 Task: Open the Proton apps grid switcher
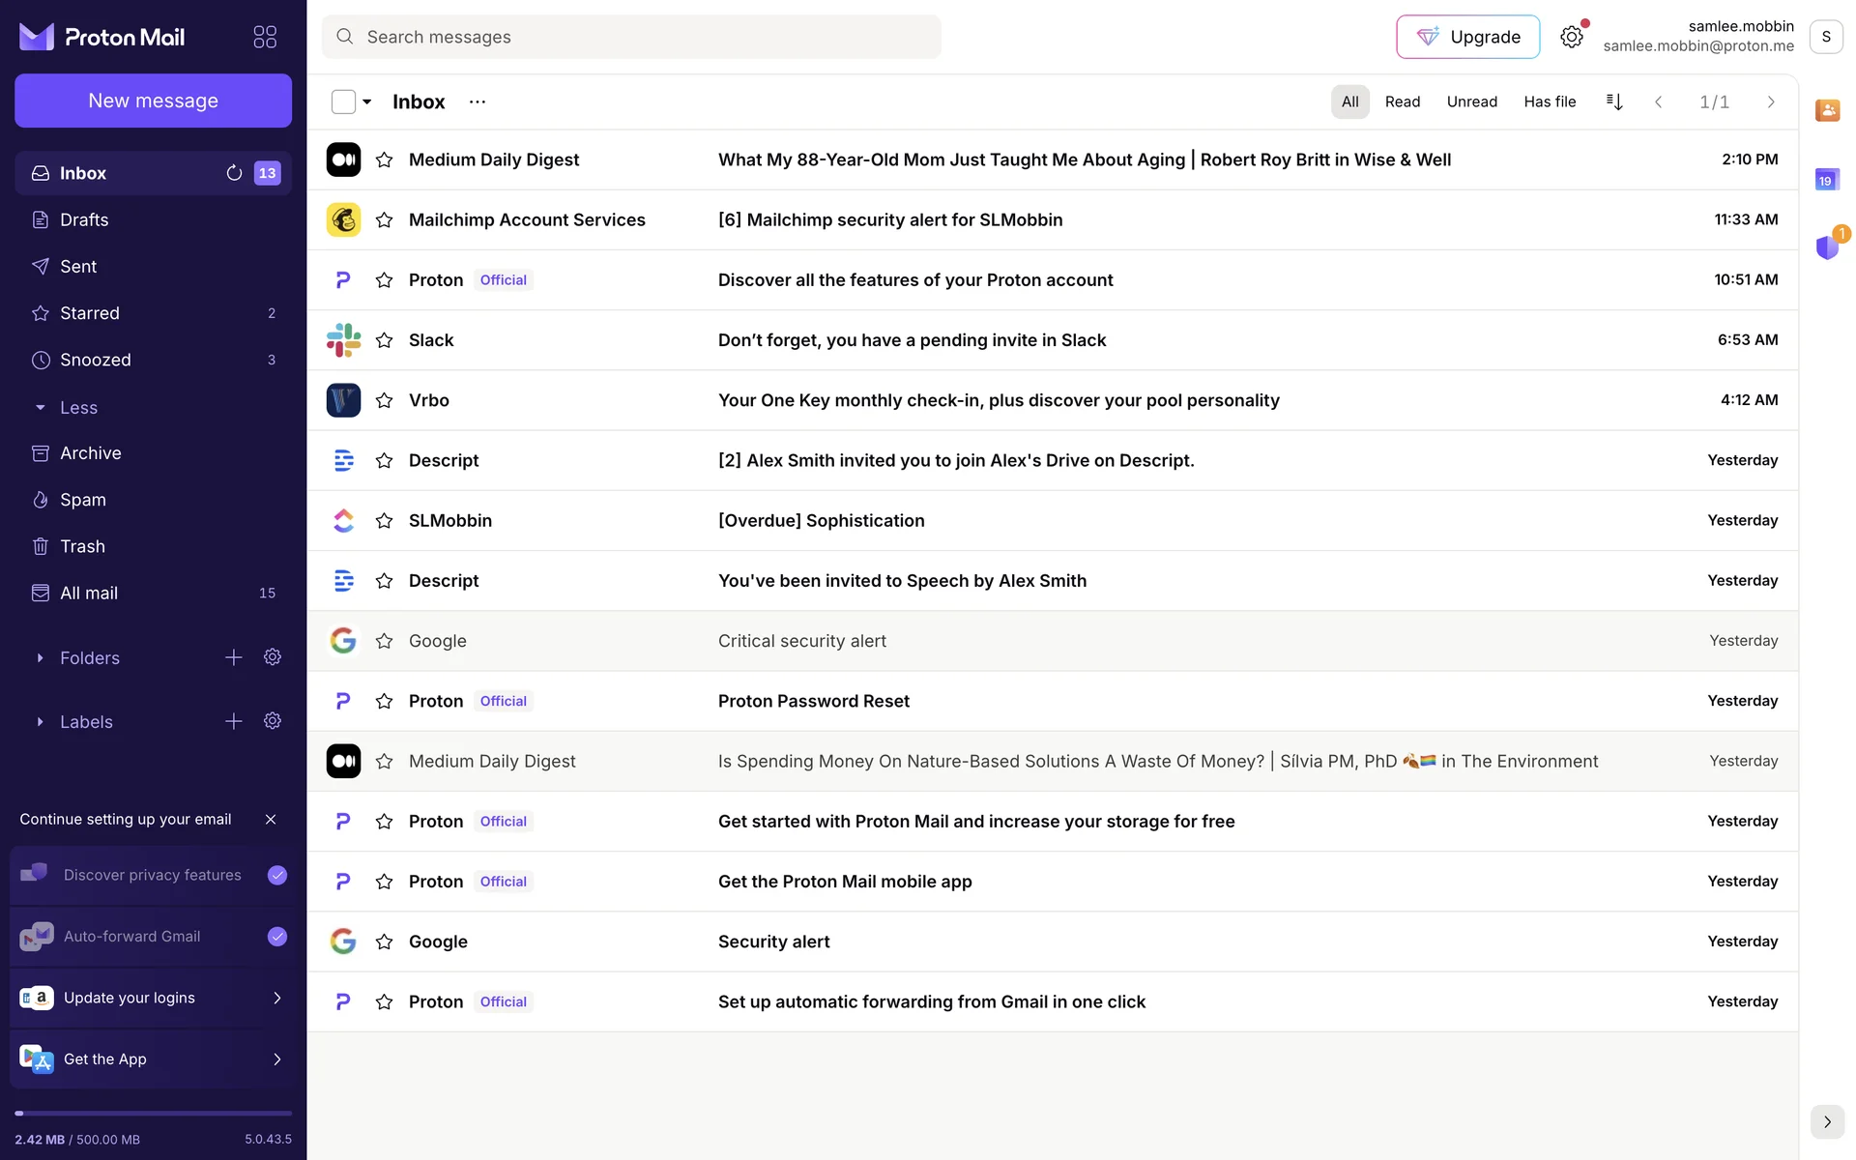tap(265, 37)
